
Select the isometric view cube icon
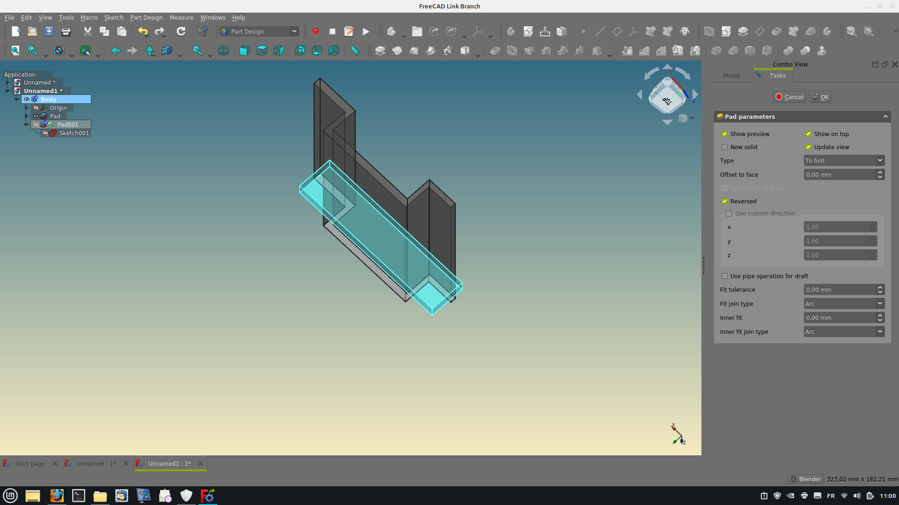coord(223,50)
